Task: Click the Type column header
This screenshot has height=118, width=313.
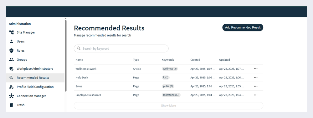Action: [136, 60]
